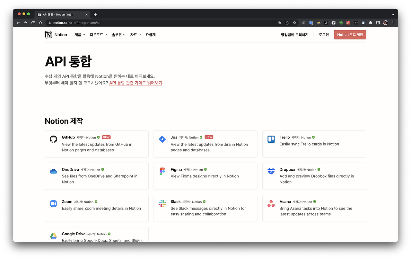Viewport: 411px width, 259px height.
Task: Click the Figma integration title
Action: point(176,169)
